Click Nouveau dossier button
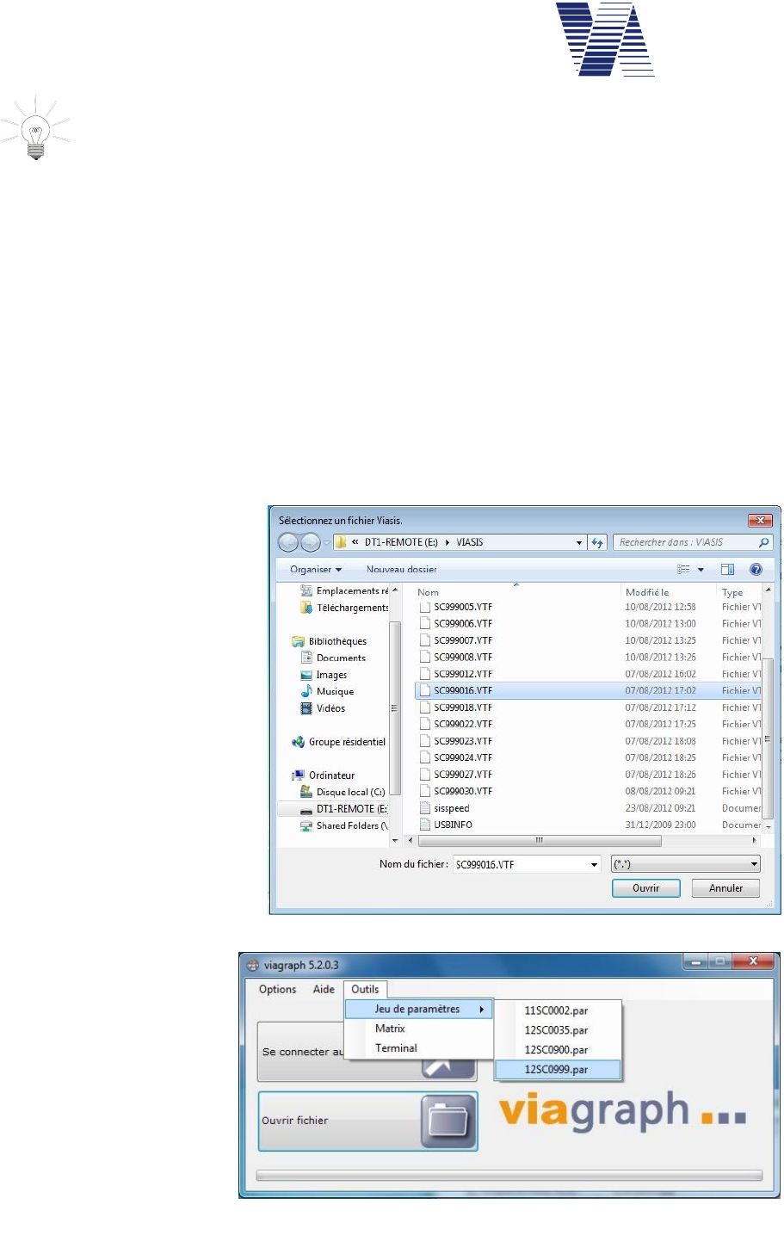This screenshot has width=784, height=1248. 401,569
